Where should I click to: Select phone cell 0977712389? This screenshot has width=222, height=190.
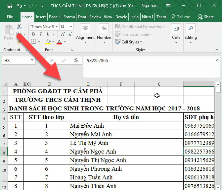pyautogui.click(x=199, y=143)
